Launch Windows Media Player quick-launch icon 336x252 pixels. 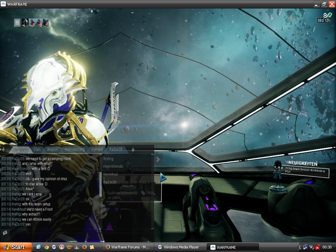point(54,247)
